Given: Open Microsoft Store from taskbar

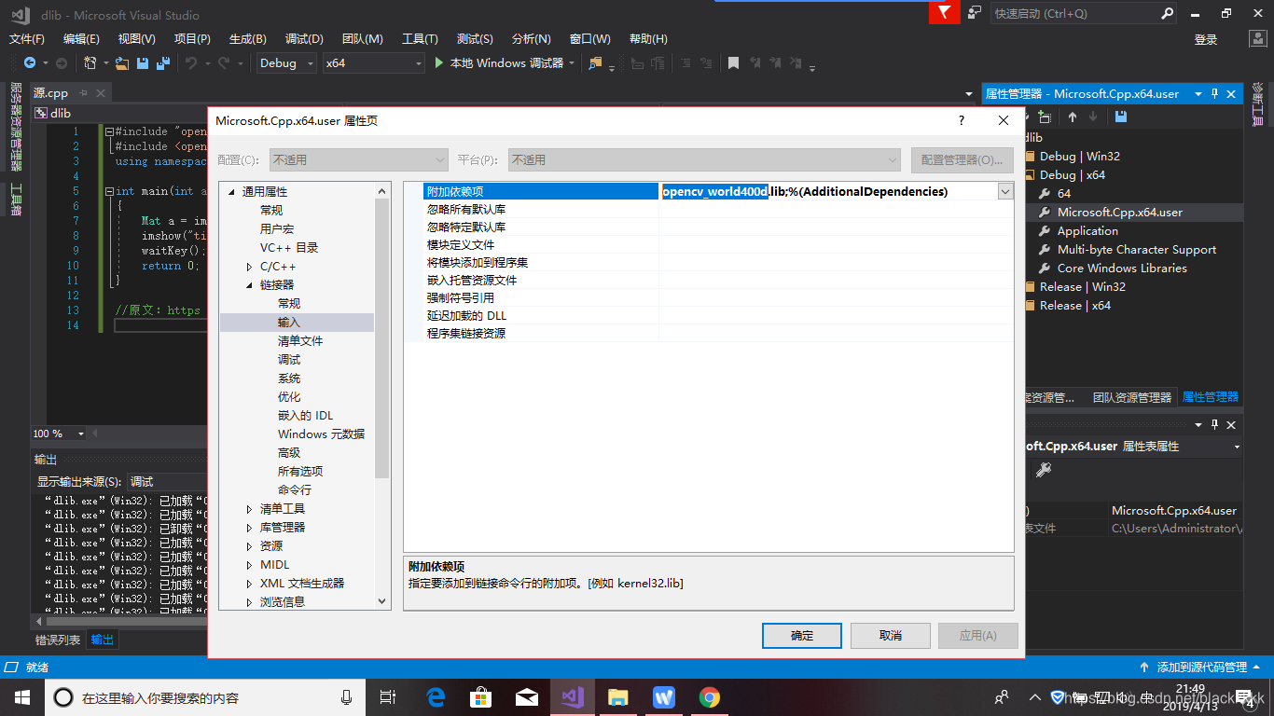Looking at the screenshot, I should (481, 696).
